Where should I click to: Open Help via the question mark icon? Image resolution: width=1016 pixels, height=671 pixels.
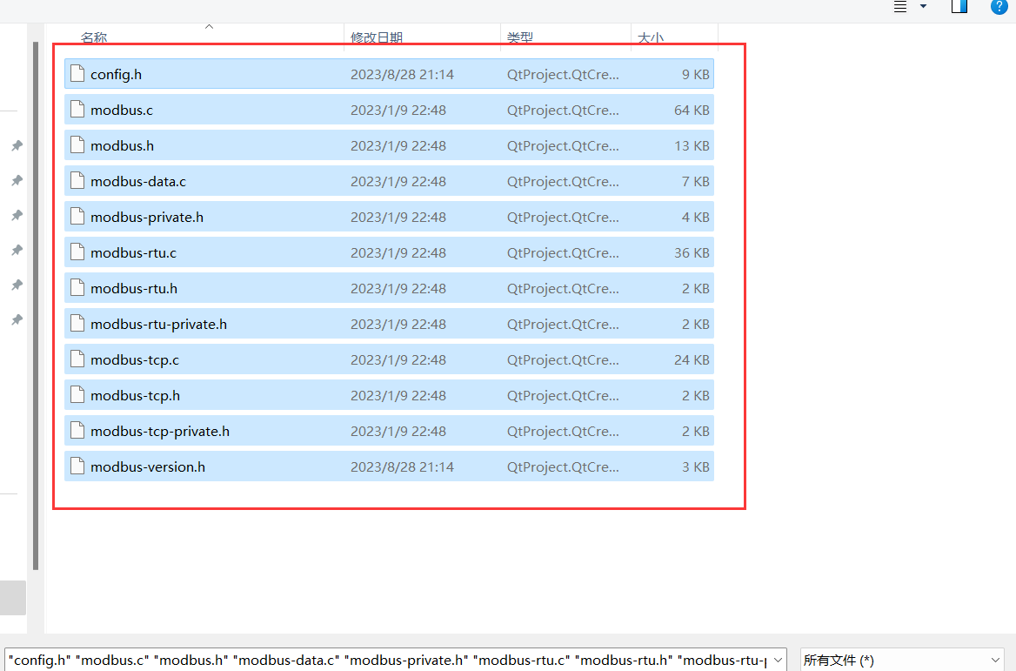coord(999,7)
